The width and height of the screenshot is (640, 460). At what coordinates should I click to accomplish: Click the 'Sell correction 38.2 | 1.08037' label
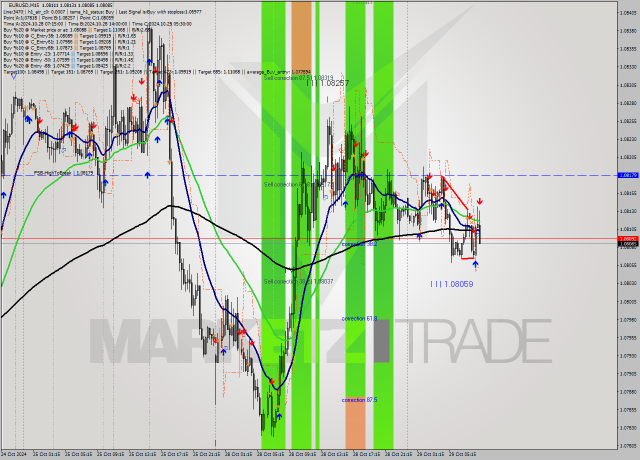[298, 281]
